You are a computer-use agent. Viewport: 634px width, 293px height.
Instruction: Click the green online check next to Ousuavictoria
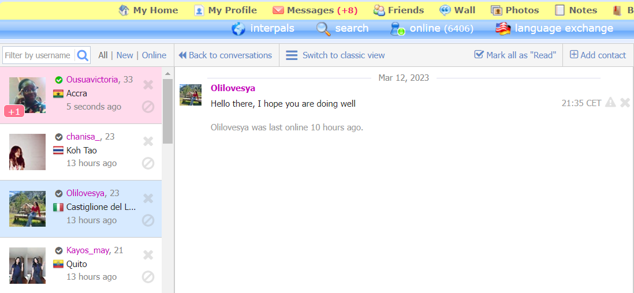point(59,80)
